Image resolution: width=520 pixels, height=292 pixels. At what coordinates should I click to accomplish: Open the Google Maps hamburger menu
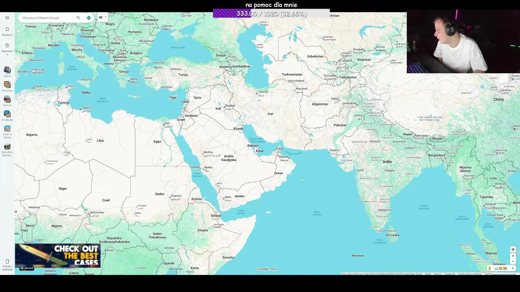(x=7, y=18)
